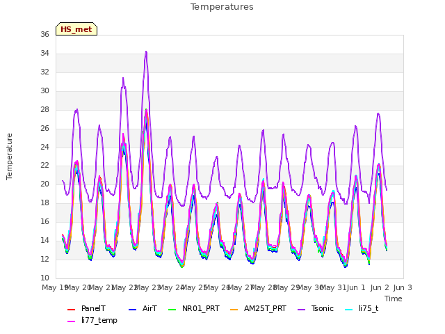Click the 16 y-axis tick label
This screenshot has width=445, height=334.
tap(44, 221)
